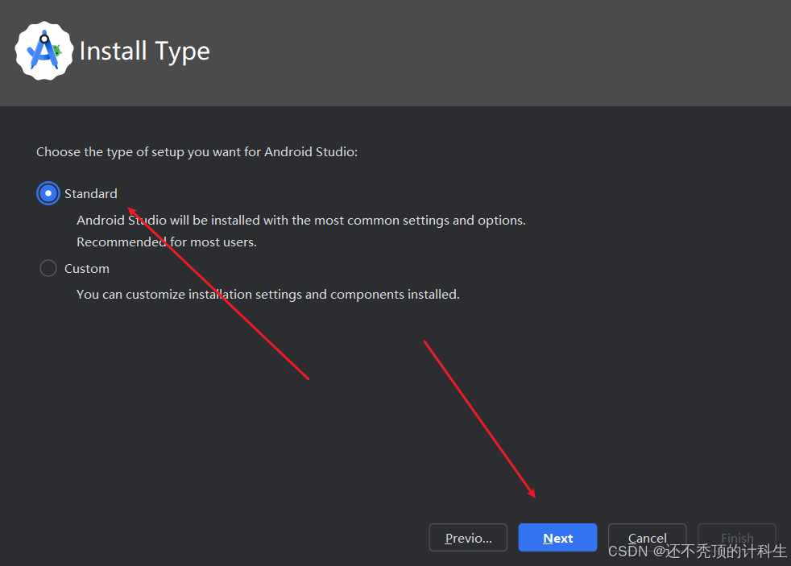Screen dimensions: 791x566
Task: Cancel the setup wizard
Action: [x=648, y=538]
